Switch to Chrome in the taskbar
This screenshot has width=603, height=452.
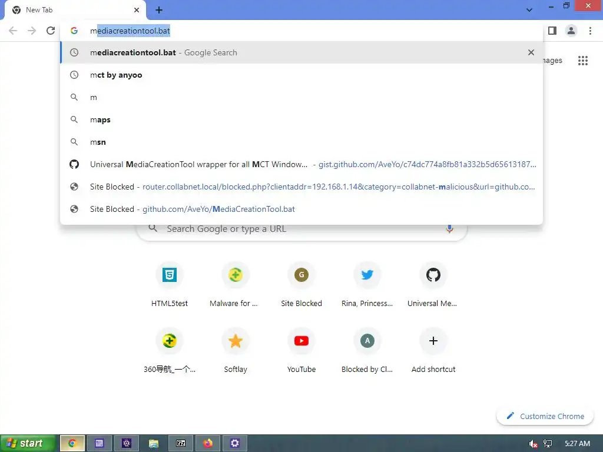click(72, 443)
